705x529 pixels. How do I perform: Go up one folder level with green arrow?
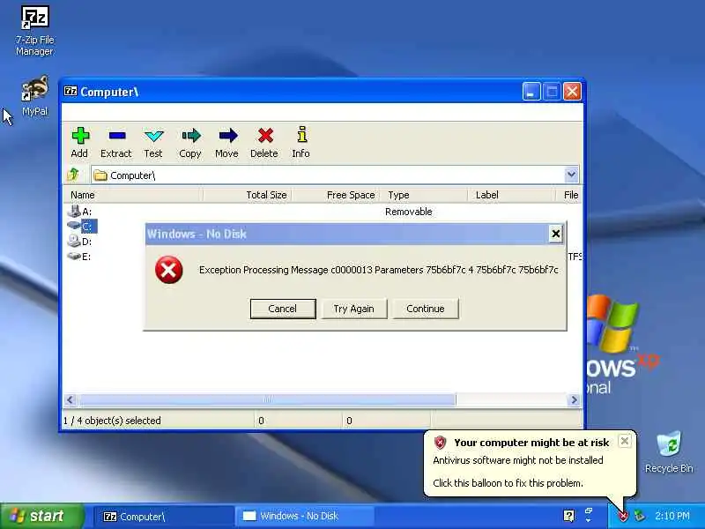pos(74,175)
